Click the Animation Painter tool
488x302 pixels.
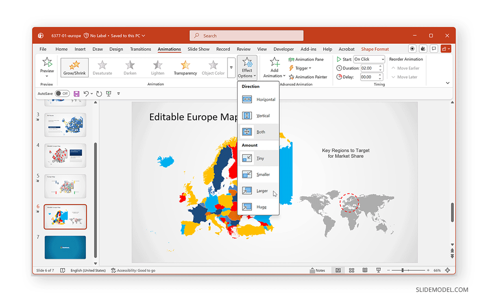coord(308,77)
